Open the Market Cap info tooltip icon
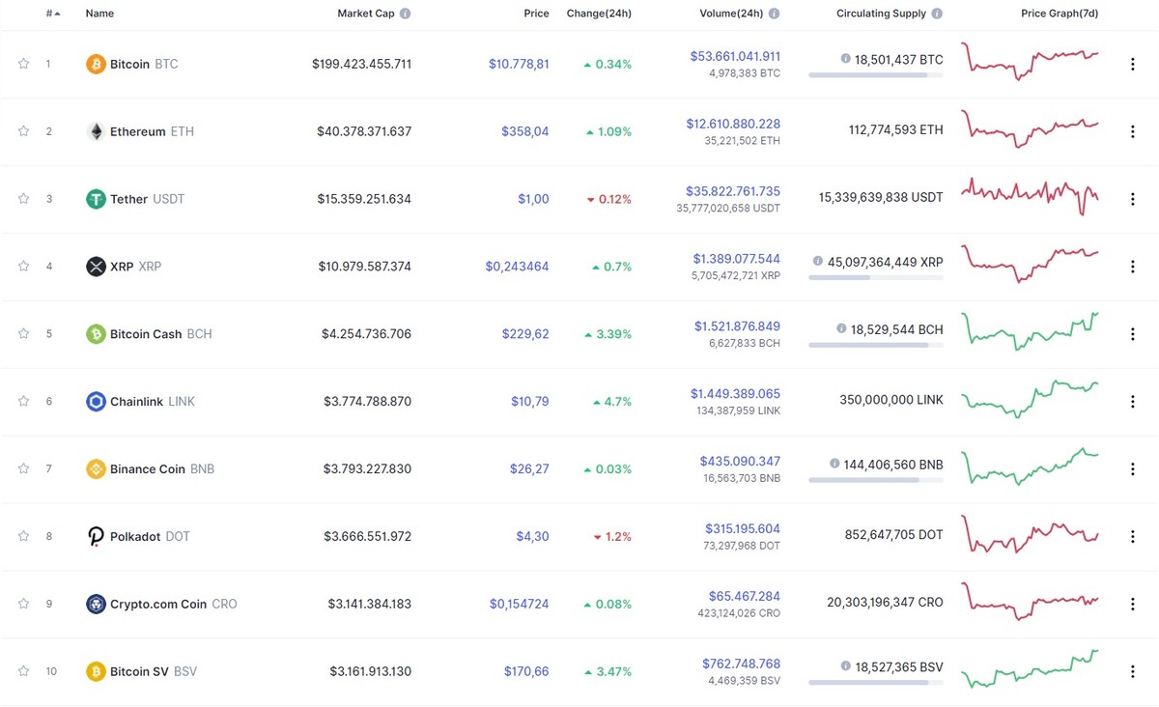Screen dimensions: 1159x707 click(x=405, y=14)
